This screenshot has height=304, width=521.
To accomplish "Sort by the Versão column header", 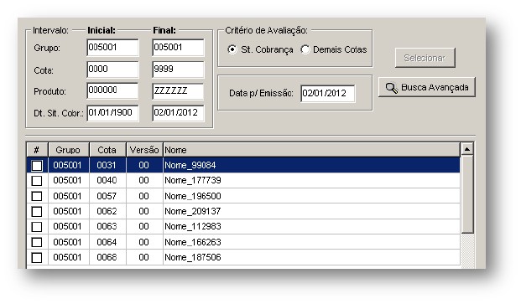I will click(144, 150).
